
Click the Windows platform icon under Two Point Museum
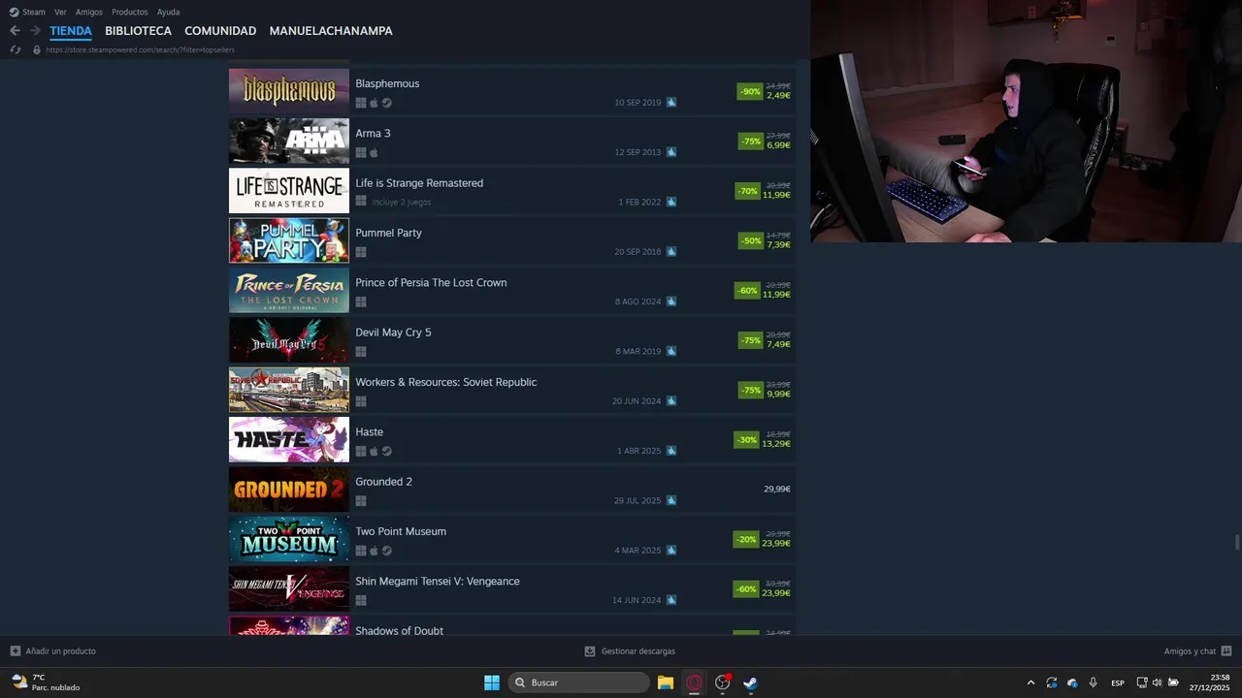point(361,551)
